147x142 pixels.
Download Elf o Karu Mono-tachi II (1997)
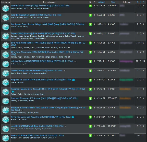[90, 43]
